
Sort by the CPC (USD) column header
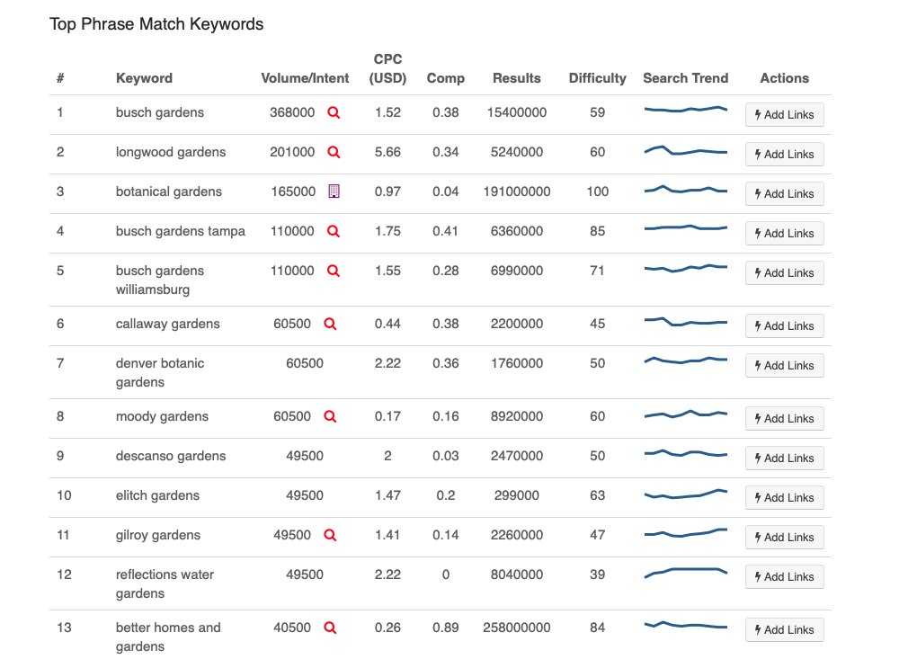click(x=388, y=69)
